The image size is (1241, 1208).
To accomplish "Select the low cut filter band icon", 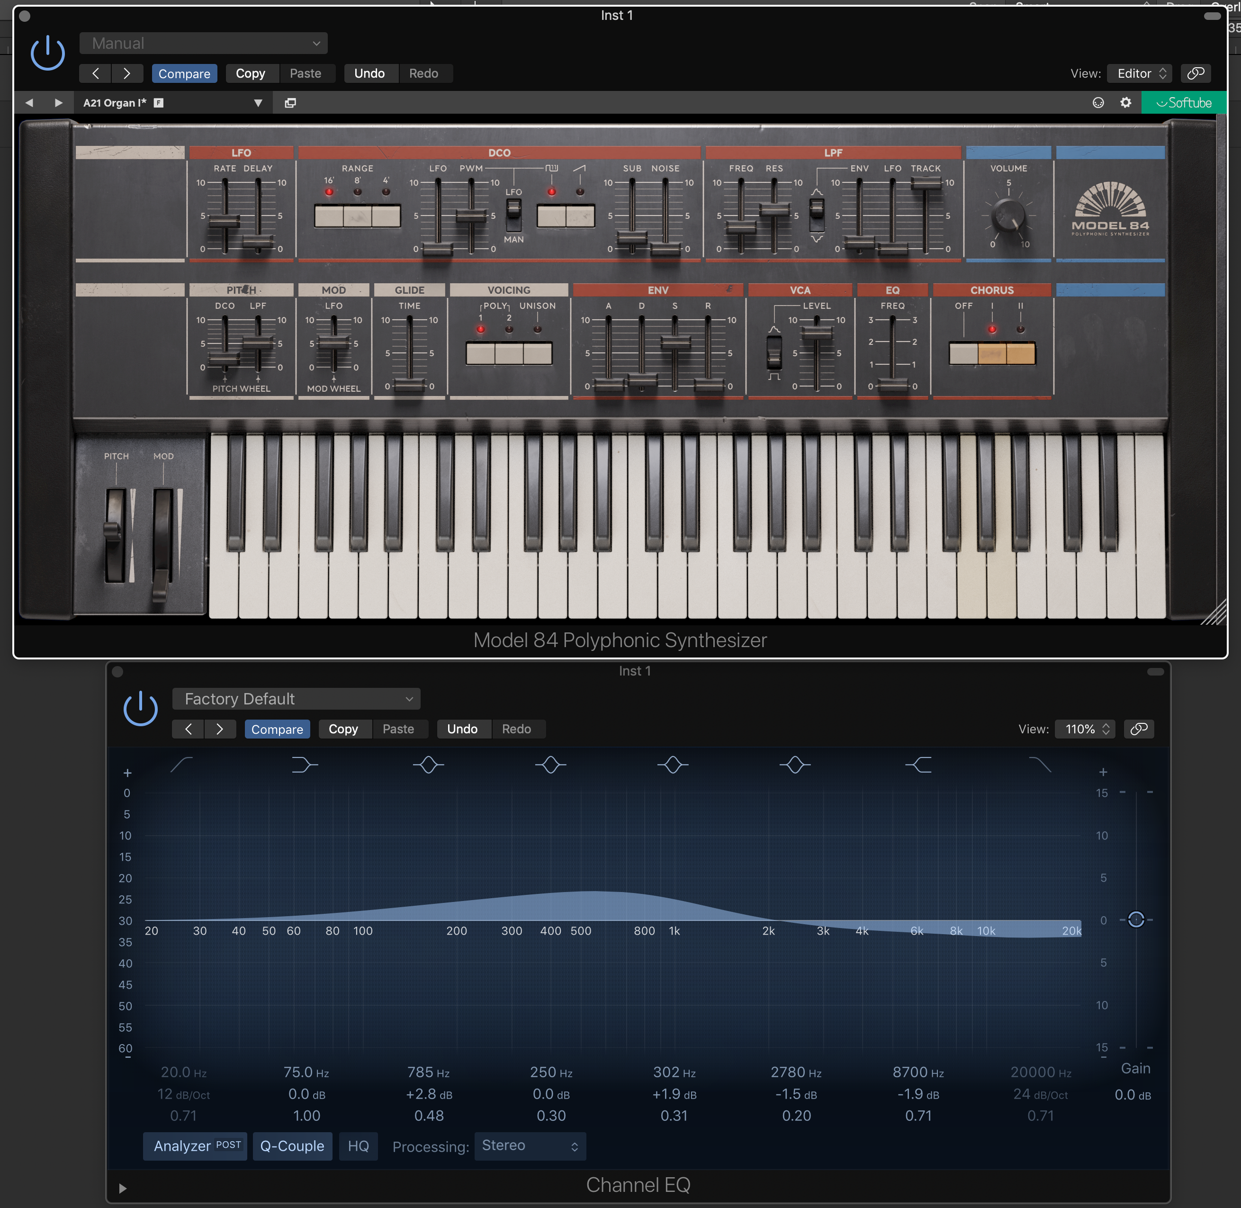I will click(x=181, y=765).
